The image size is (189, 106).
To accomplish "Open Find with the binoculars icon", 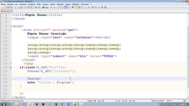I will (43, 7).
